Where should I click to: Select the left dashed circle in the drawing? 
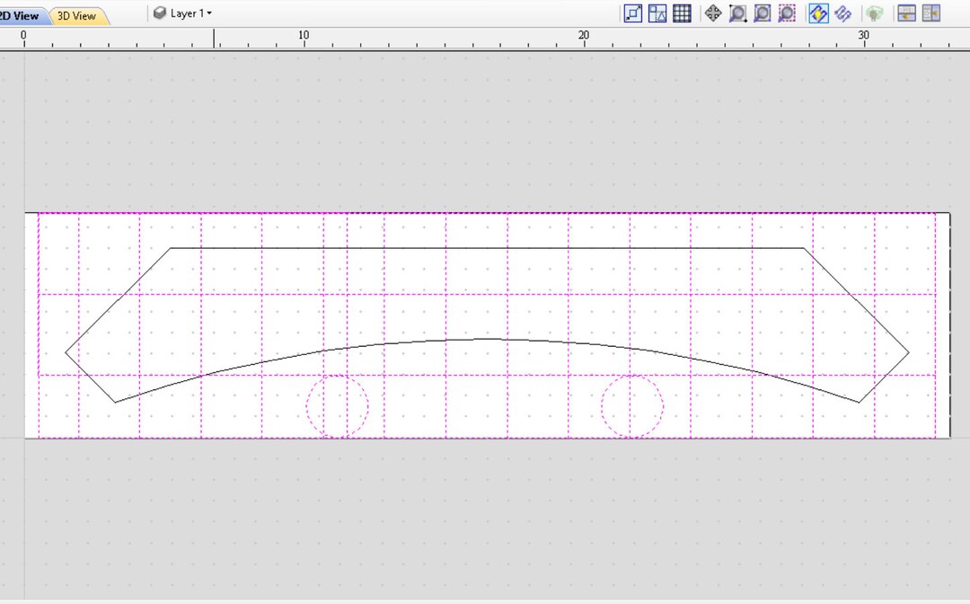(338, 406)
